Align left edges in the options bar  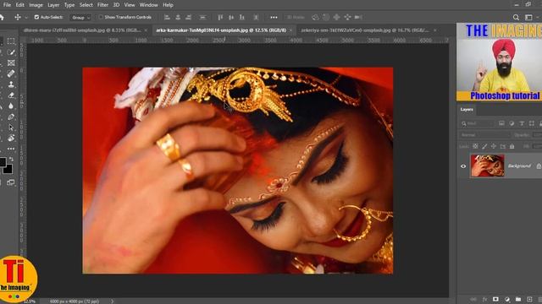pos(167,17)
